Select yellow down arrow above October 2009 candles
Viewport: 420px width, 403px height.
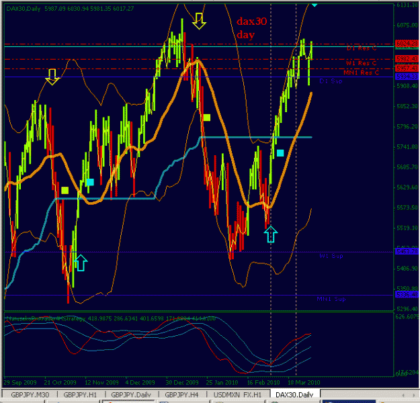(52, 77)
